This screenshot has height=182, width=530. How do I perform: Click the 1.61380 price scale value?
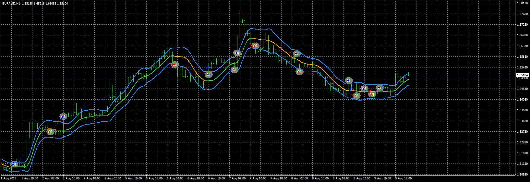click(522, 164)
